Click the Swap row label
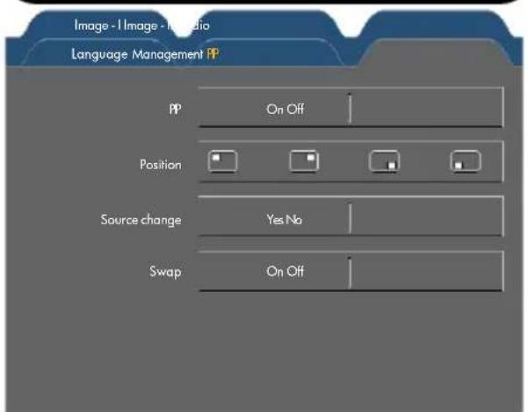528x412 pixels. (x=165, y=272)
